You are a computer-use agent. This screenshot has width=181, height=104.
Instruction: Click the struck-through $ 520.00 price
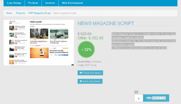(x=84, y=34)
